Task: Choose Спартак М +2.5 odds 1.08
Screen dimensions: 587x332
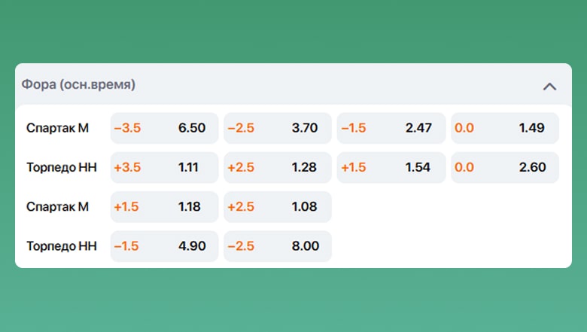Action: coord(277,206)
